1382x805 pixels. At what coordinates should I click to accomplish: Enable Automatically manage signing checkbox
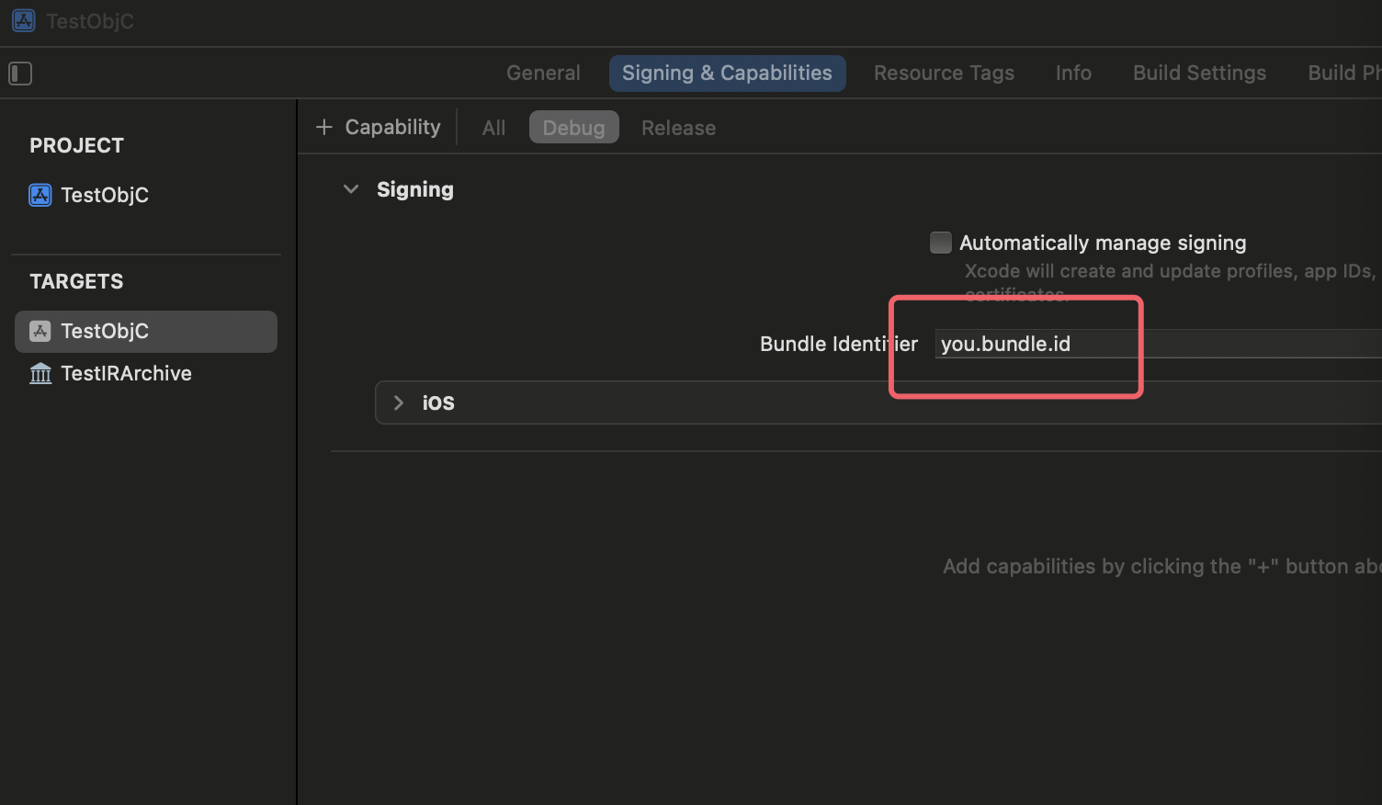[x=941, y=243]
